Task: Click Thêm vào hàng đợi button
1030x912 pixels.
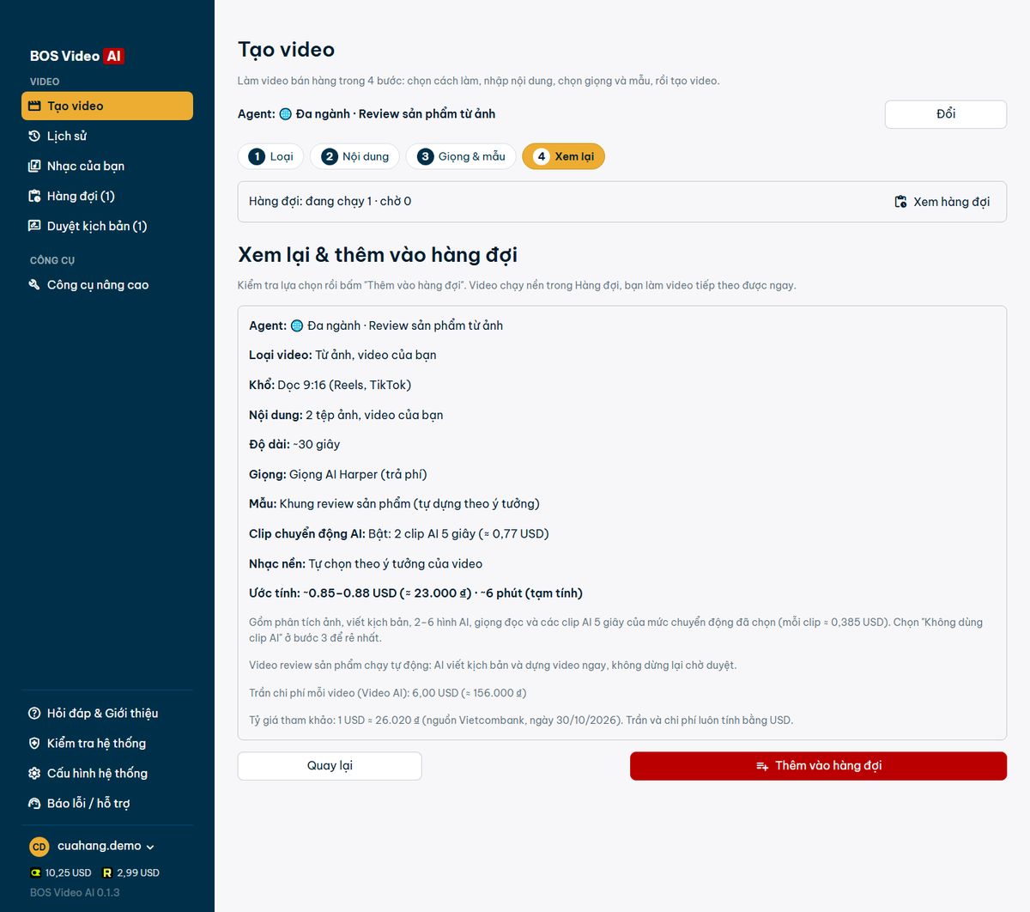Action: coord(818,766)
